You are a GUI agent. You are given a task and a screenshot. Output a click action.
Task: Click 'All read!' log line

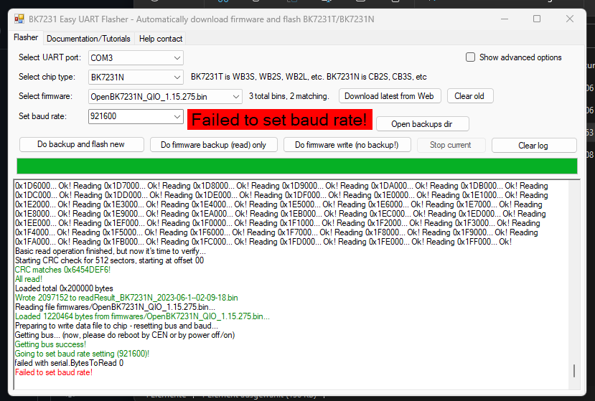pos(29,279)
